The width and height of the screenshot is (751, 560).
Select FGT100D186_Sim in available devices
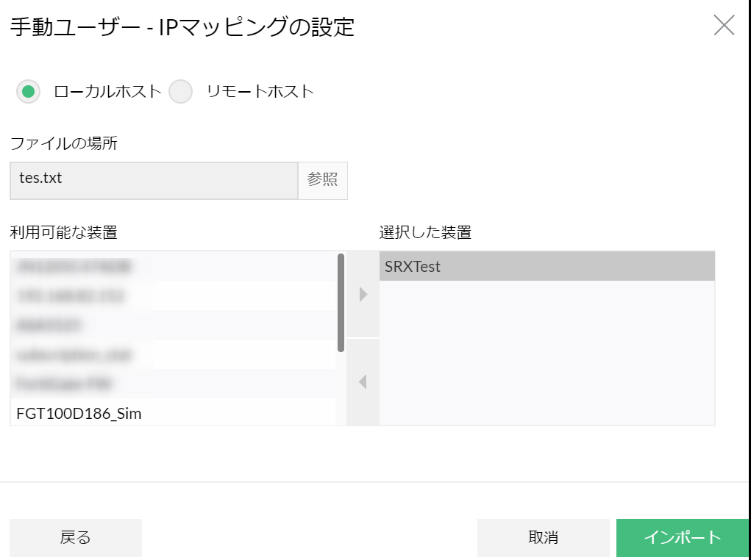click(x=79, y=414)
